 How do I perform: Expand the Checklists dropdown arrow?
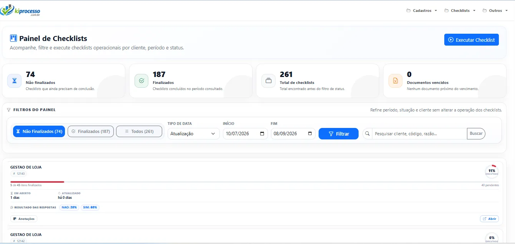tap(474, 11)
